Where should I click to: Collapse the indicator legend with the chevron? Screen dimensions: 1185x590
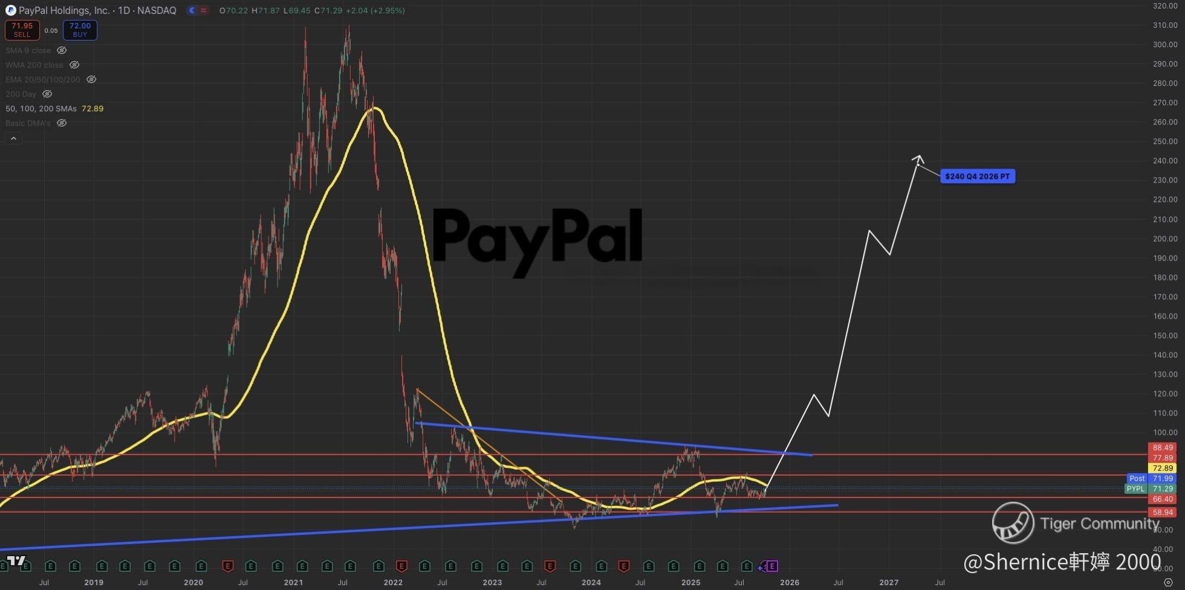(13, 138)
